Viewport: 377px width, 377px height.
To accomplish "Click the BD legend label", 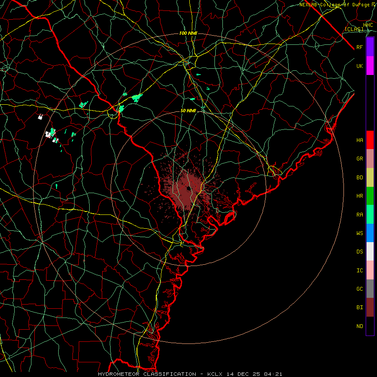I will click(359, 178).
